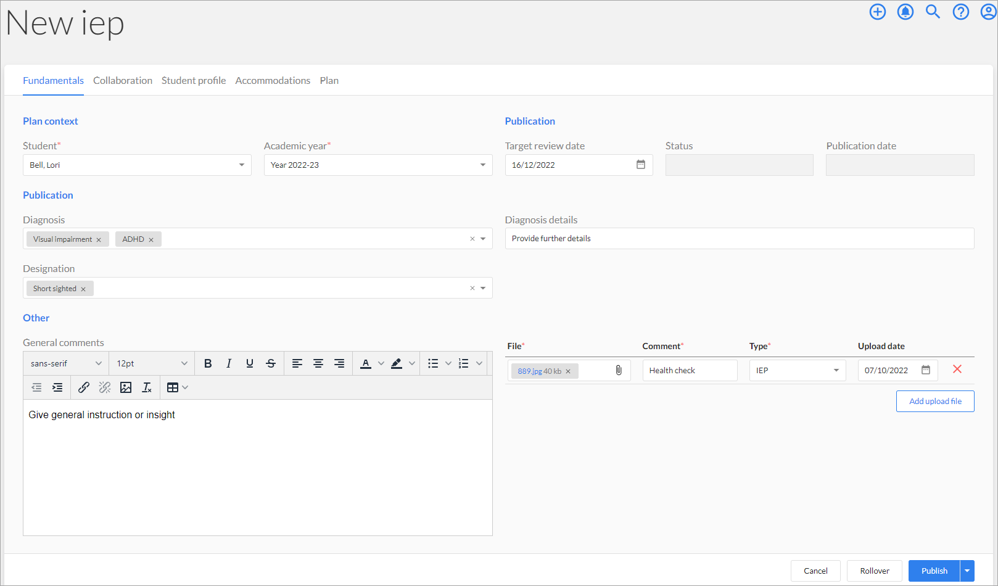Insert a numbered list
The height and width of the screenshot is (586, 998).
pos(464,363)
